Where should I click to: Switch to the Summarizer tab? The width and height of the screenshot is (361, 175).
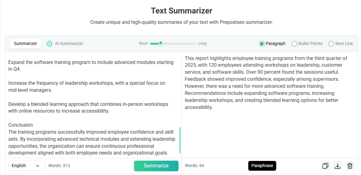[x=25, y=44]
